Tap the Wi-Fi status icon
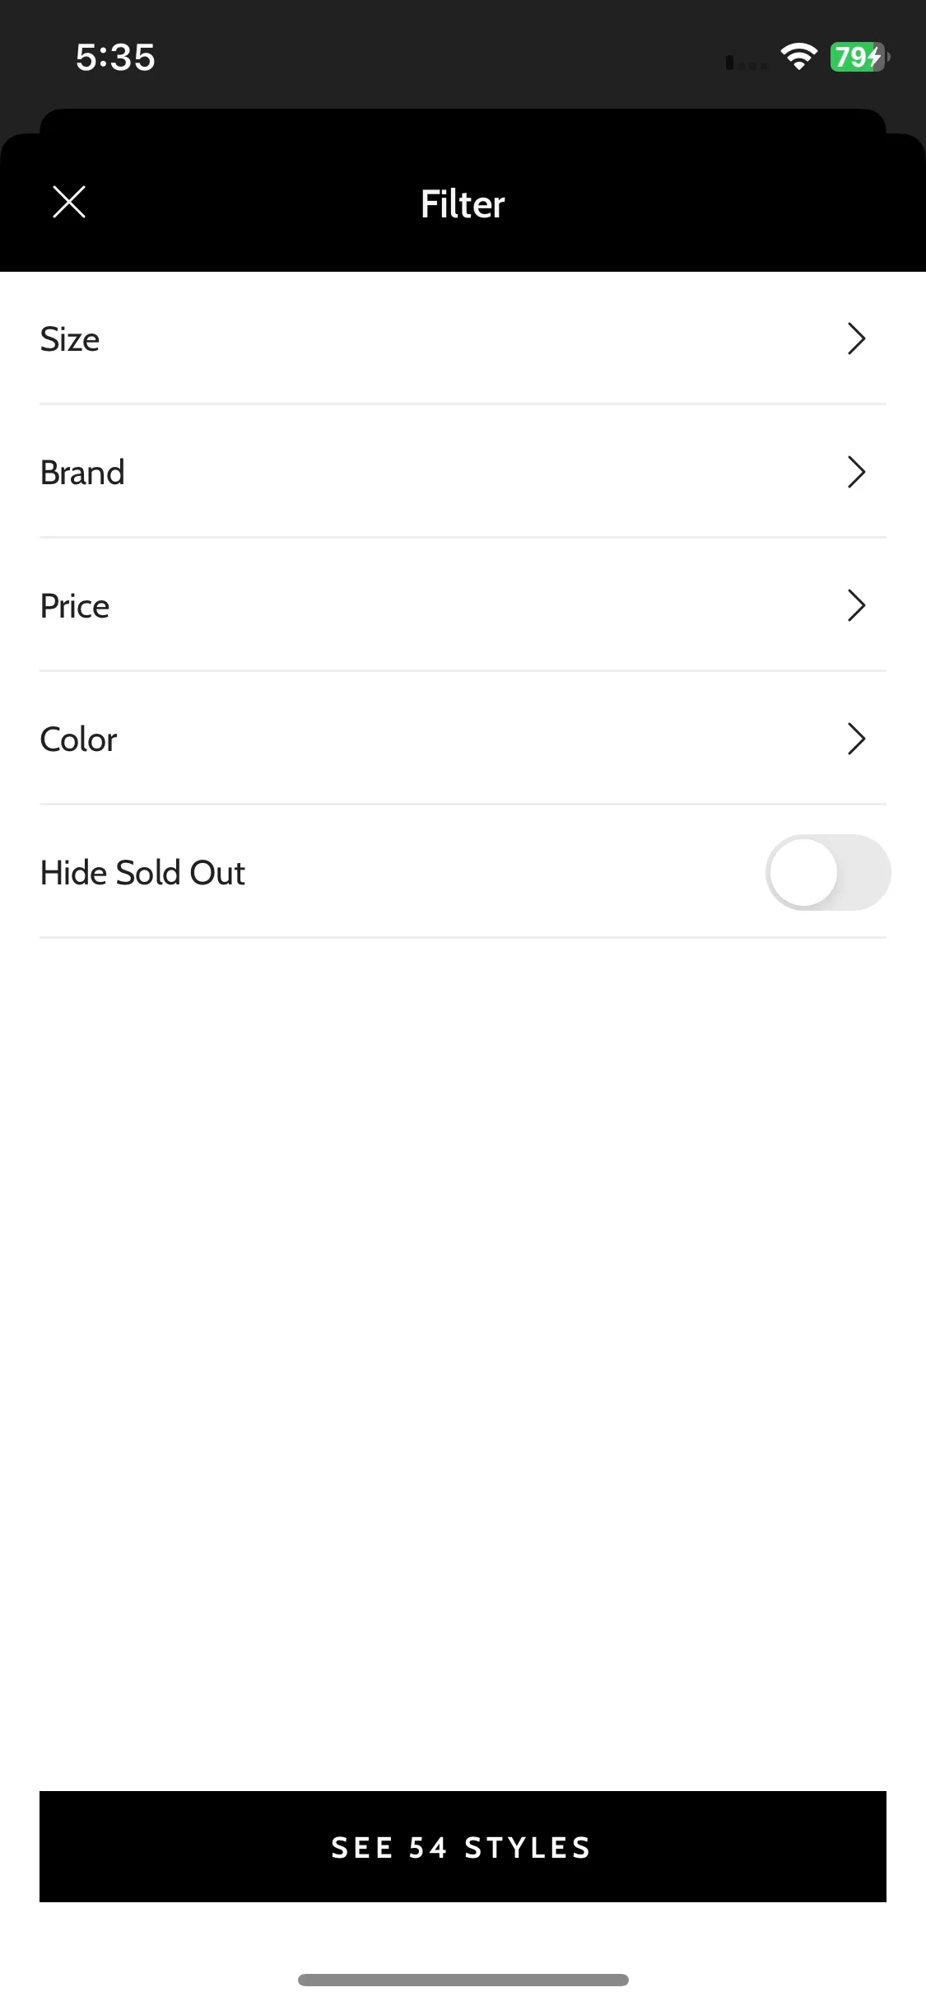Screen dimensions: 926x2006 (x=798, y=57)
